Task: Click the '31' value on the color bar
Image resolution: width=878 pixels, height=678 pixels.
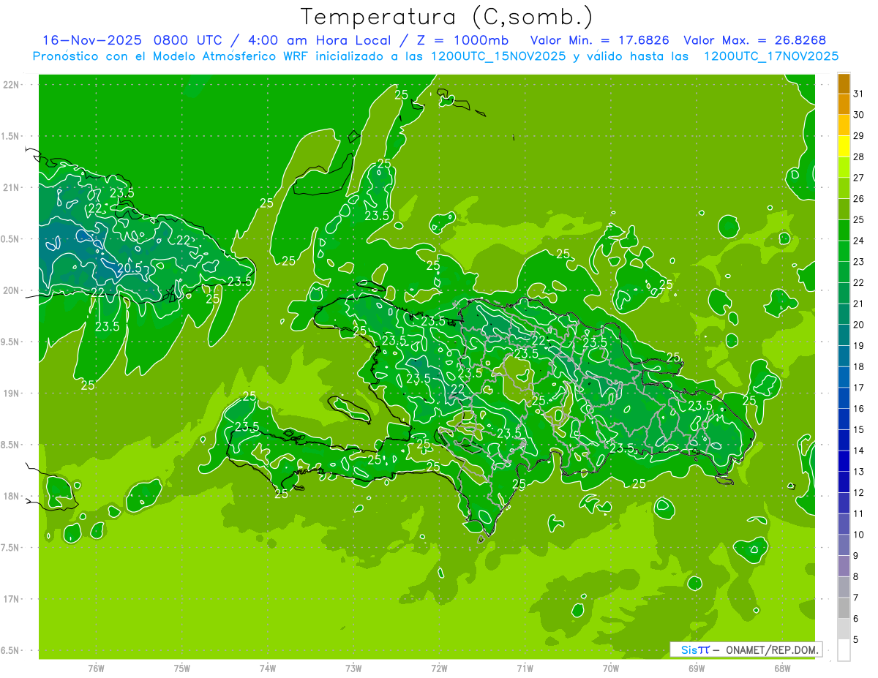Action: click(859, 94)
